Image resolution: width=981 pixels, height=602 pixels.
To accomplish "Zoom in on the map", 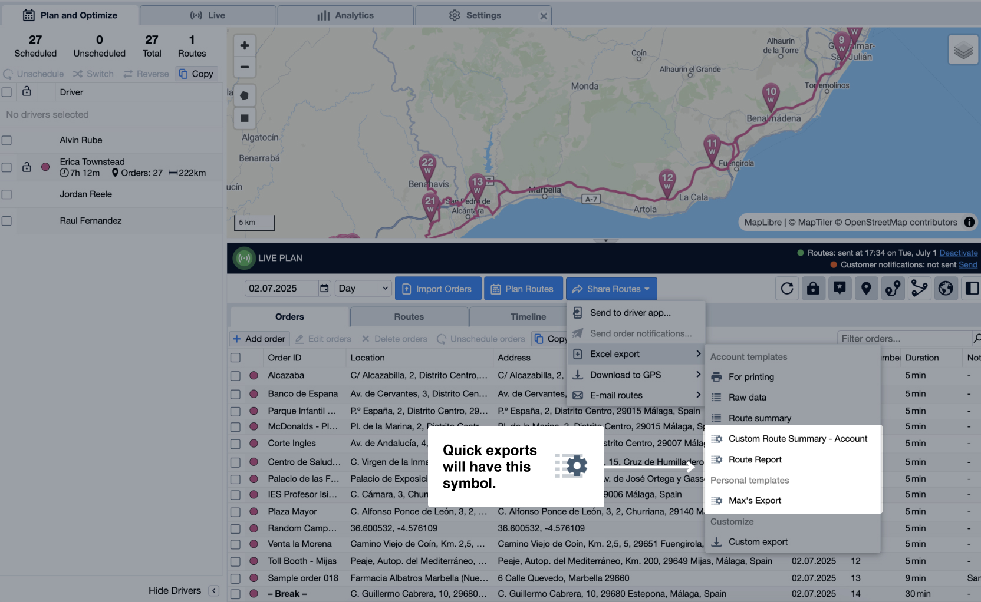I will (x=245, y=45).
